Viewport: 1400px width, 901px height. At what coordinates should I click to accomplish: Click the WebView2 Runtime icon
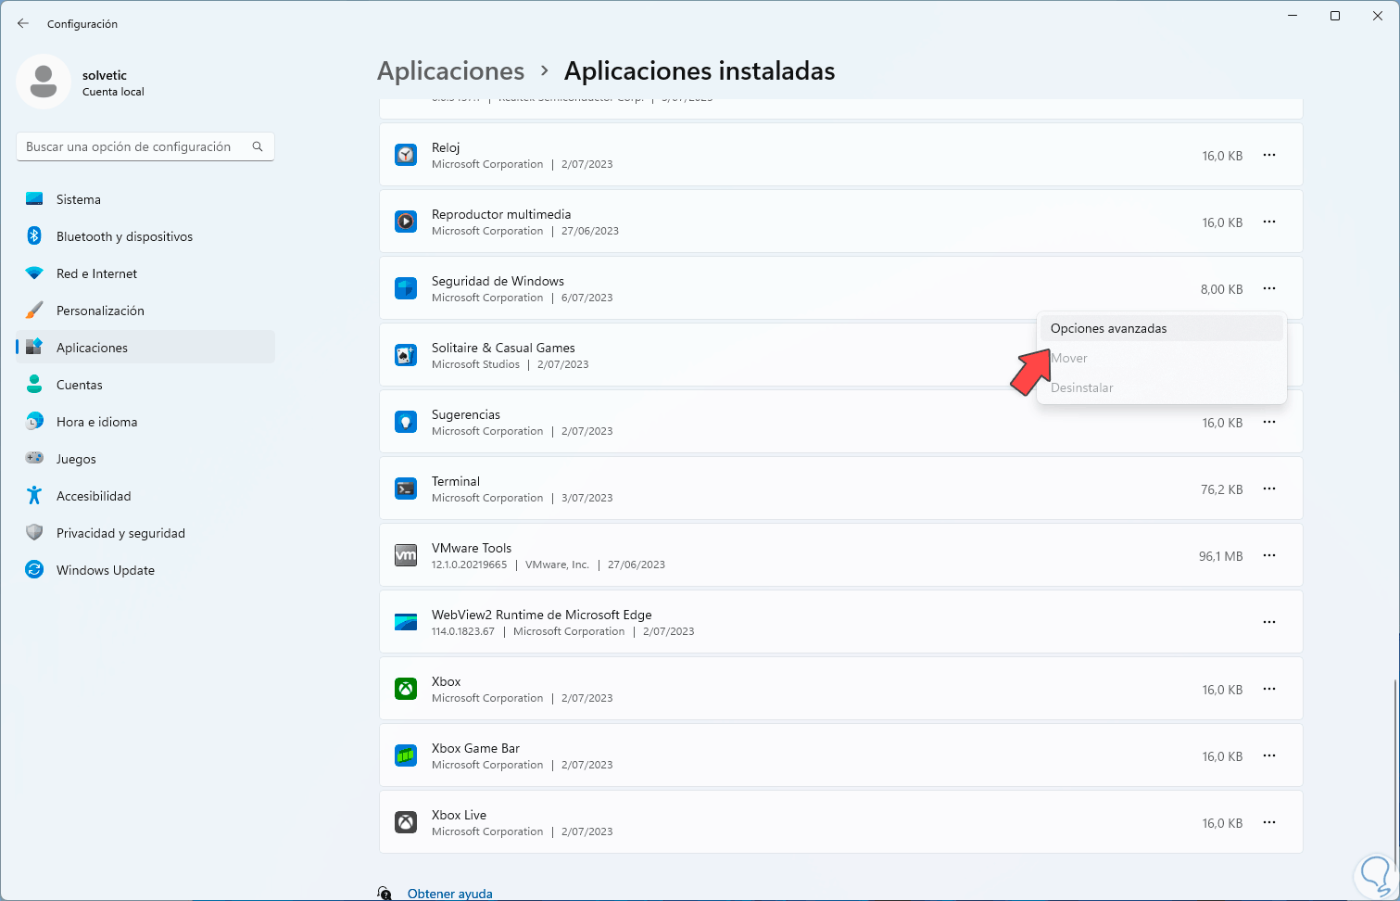coord(406,622)
